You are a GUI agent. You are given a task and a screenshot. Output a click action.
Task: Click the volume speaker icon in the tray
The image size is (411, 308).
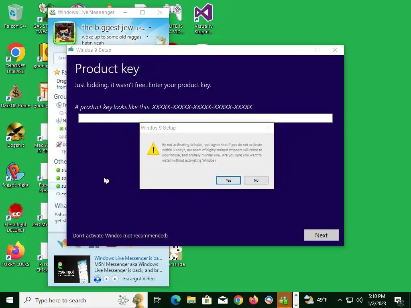(359, 300)
